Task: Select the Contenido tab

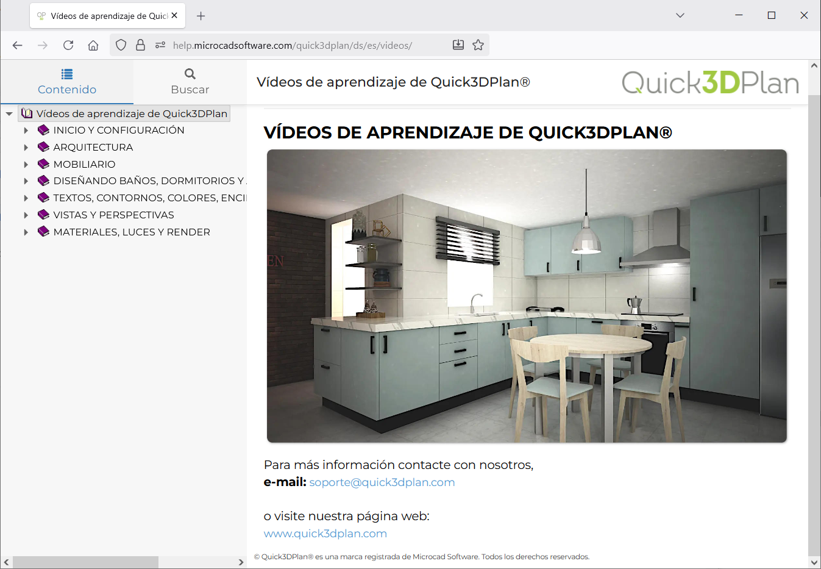Action: (67, 82)
